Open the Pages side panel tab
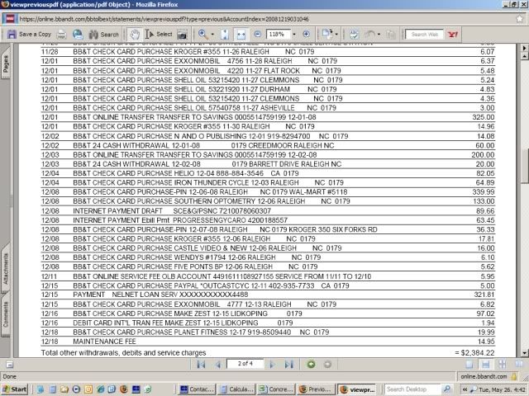Image resolution: width=529 pixels, height=396 pixels. tap(6, 64)
